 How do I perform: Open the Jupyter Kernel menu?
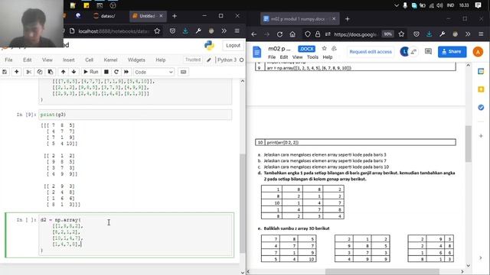tap(110, 60)
